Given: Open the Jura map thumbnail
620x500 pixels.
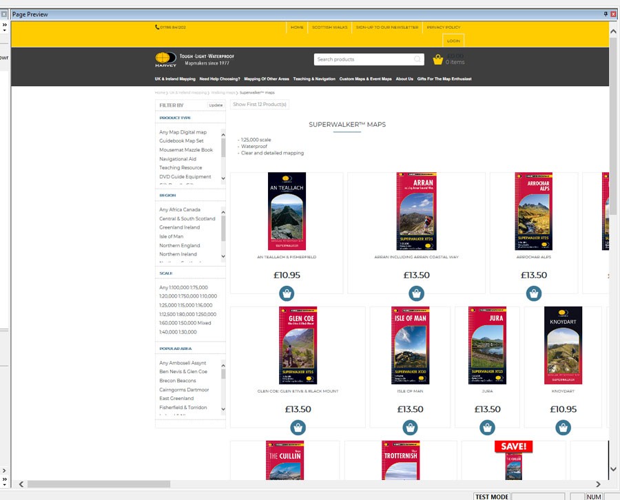Looking at the screenshot, I should click(487, 345).
